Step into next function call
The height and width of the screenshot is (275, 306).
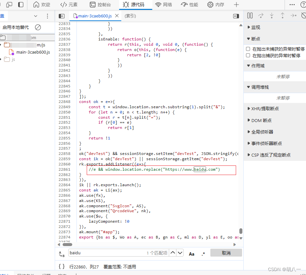(x=272, y=15)
